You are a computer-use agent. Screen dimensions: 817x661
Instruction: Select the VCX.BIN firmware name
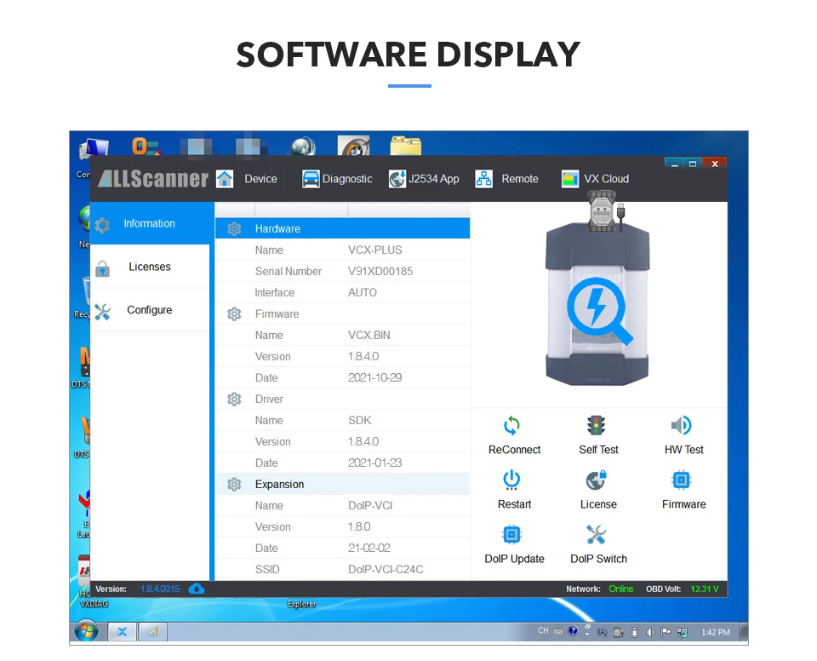click(x=369, y=336)
